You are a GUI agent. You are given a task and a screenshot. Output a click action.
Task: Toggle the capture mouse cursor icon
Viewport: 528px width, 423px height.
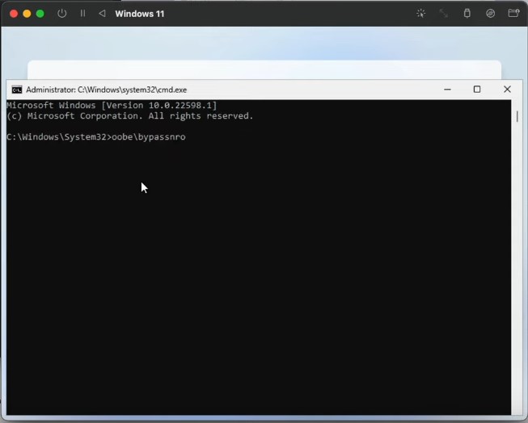pyautogui.click(x=421, y=14)
